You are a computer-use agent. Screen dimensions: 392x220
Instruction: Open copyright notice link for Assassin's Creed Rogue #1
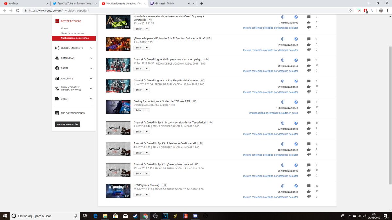(270, 92)
